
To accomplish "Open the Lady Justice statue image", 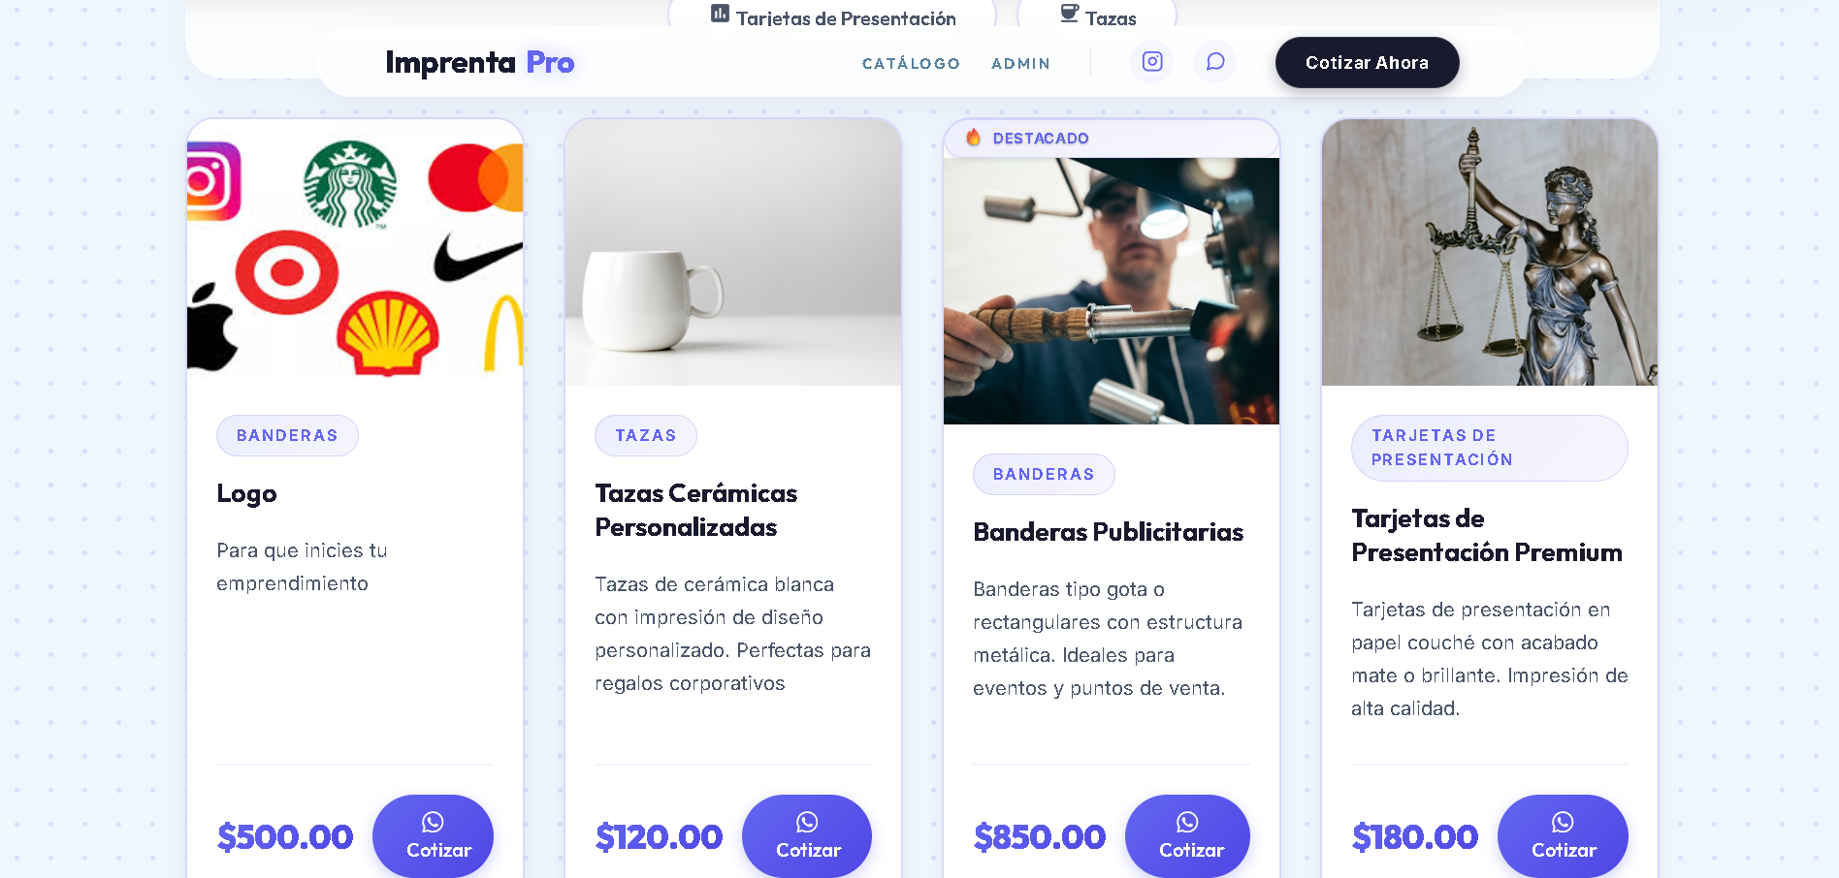I will point(1490,252).
